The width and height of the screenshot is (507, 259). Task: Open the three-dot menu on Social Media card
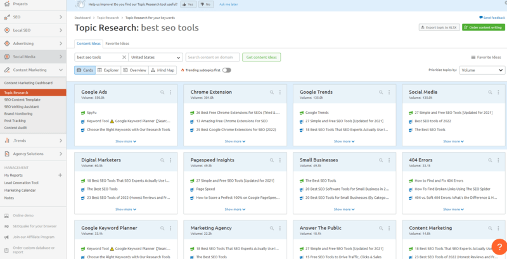click(499, 92)
